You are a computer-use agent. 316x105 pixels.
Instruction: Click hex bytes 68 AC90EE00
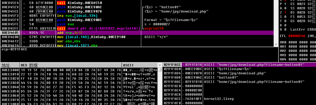41,7
